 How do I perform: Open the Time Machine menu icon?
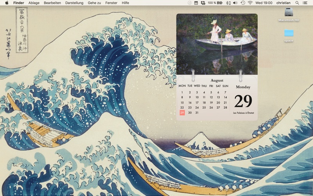coord(243,3)
